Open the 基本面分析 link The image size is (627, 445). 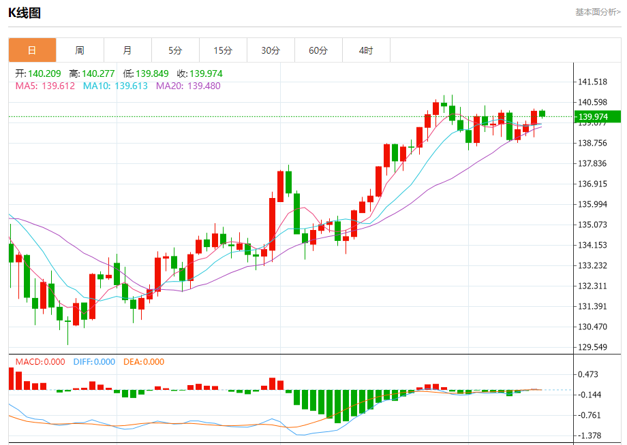pos(598,12)
